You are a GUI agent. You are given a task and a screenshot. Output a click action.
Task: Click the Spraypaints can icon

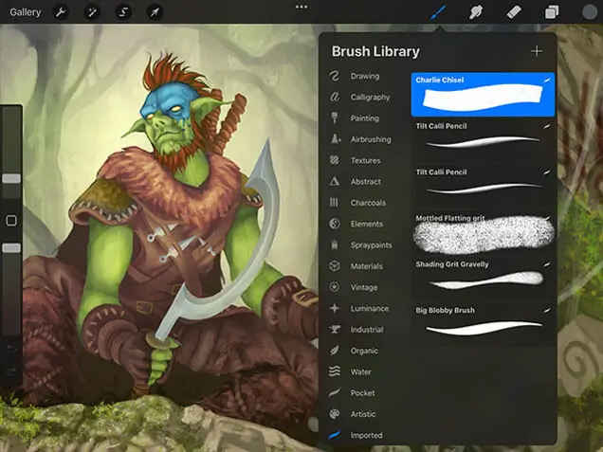[335, 244]
